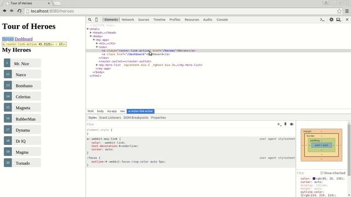Collapse the body node
The height and width of the screenshot is (197, 351).
coord(90,36)
